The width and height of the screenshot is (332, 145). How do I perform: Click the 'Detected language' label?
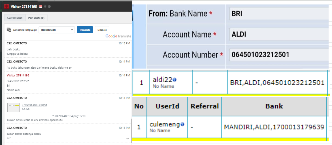point(25,30)
